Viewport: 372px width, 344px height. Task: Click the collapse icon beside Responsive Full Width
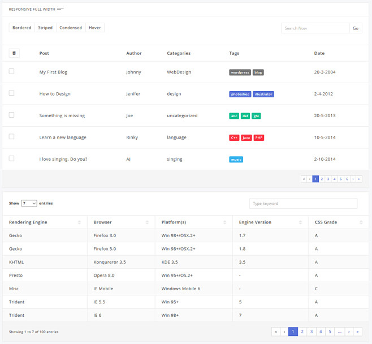point(60,9)
